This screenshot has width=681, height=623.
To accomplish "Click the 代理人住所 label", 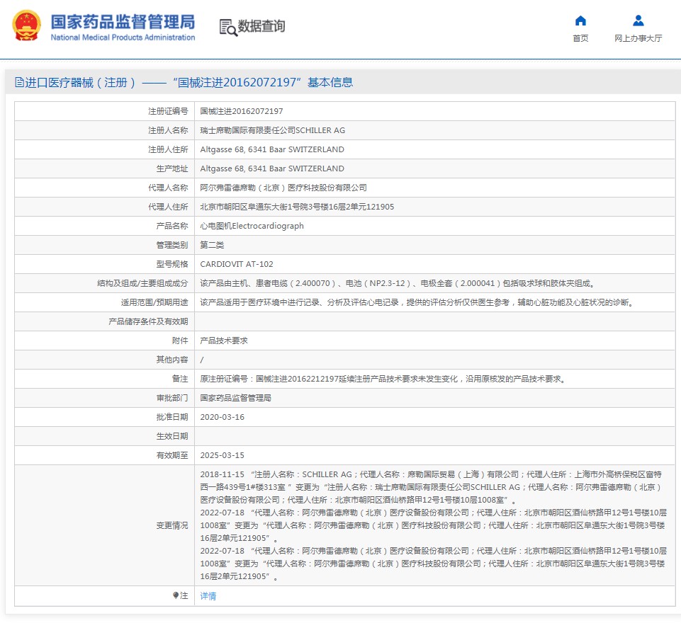I will pos(168,207).
